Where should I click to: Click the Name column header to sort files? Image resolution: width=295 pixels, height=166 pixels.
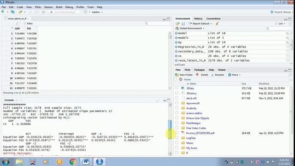tap(193, 83)
